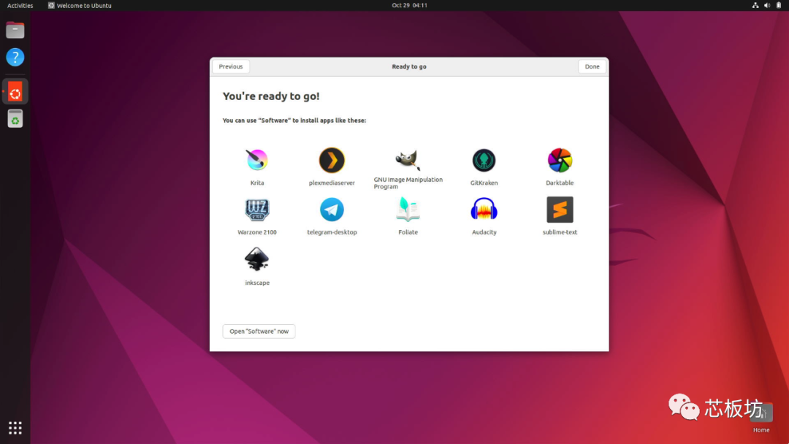789x444 pixels.
Task: Click the sublime-text label
Action: coord(560,232)
